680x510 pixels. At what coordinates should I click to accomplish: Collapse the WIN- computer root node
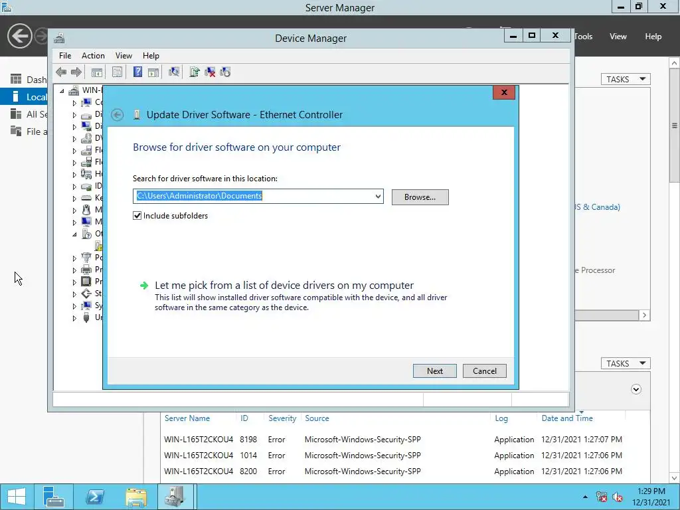point(62,90)
